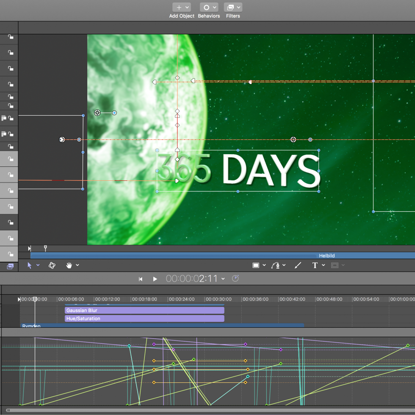415x415 pixels.
Task: Select the Hue/Saturation filter bar
Action: [x=144, y=318]
